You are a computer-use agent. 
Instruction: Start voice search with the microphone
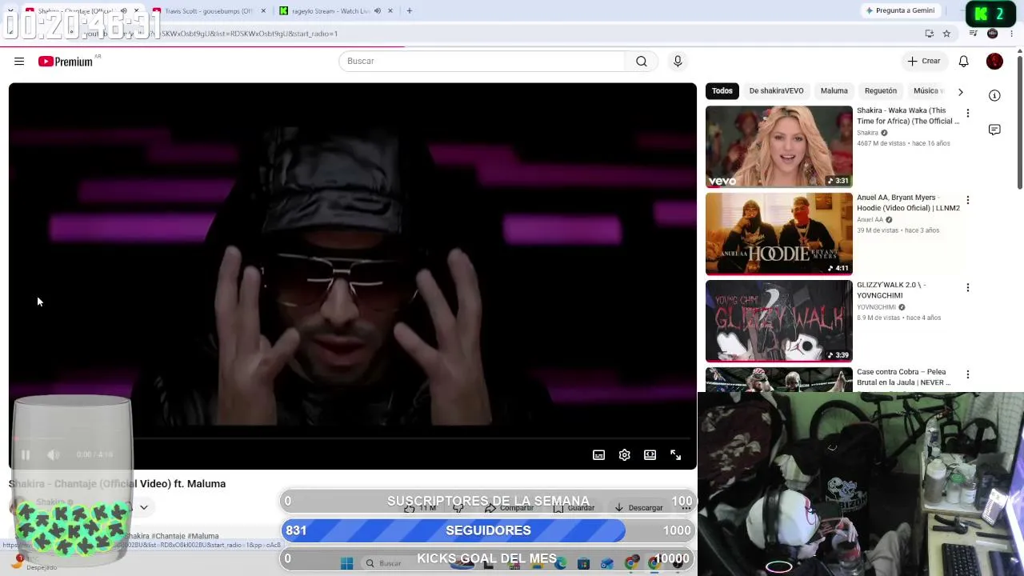click(x=678, y=62)
